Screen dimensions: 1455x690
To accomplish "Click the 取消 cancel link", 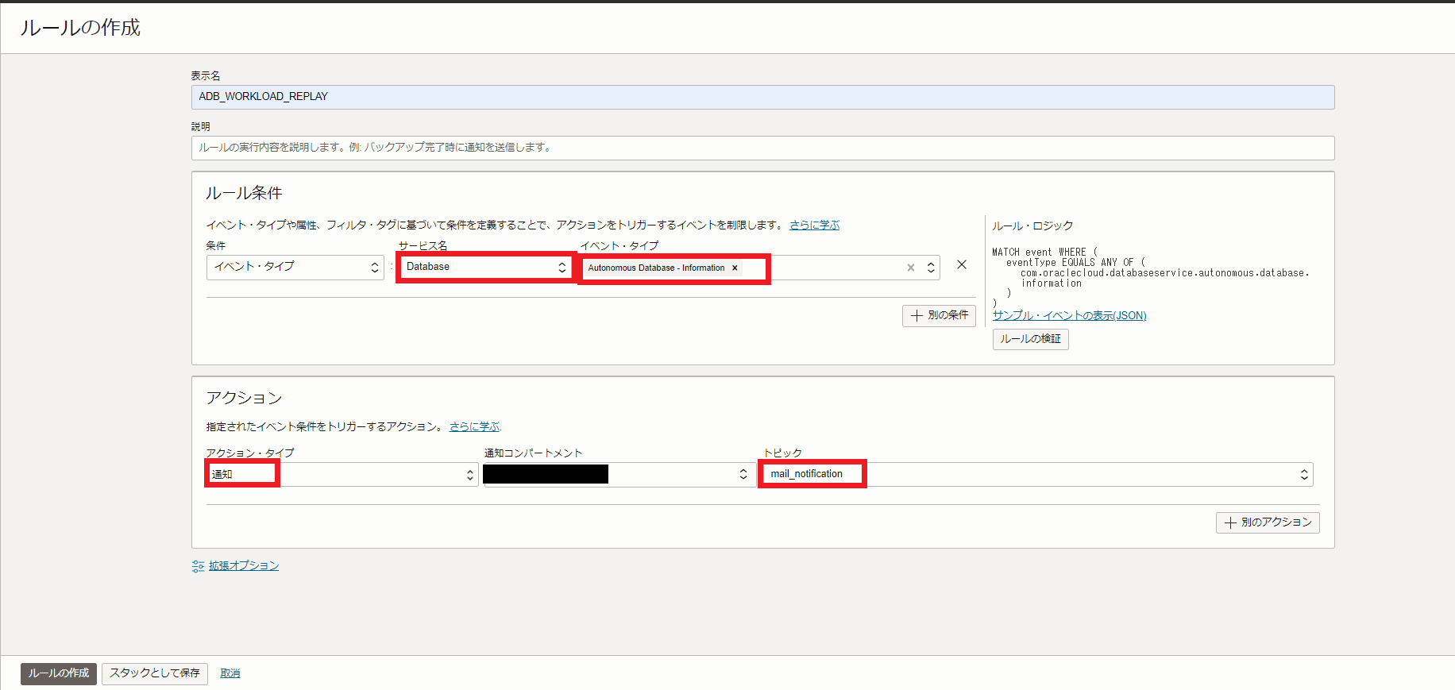I will pyautogui.click(x=230, y=673).
